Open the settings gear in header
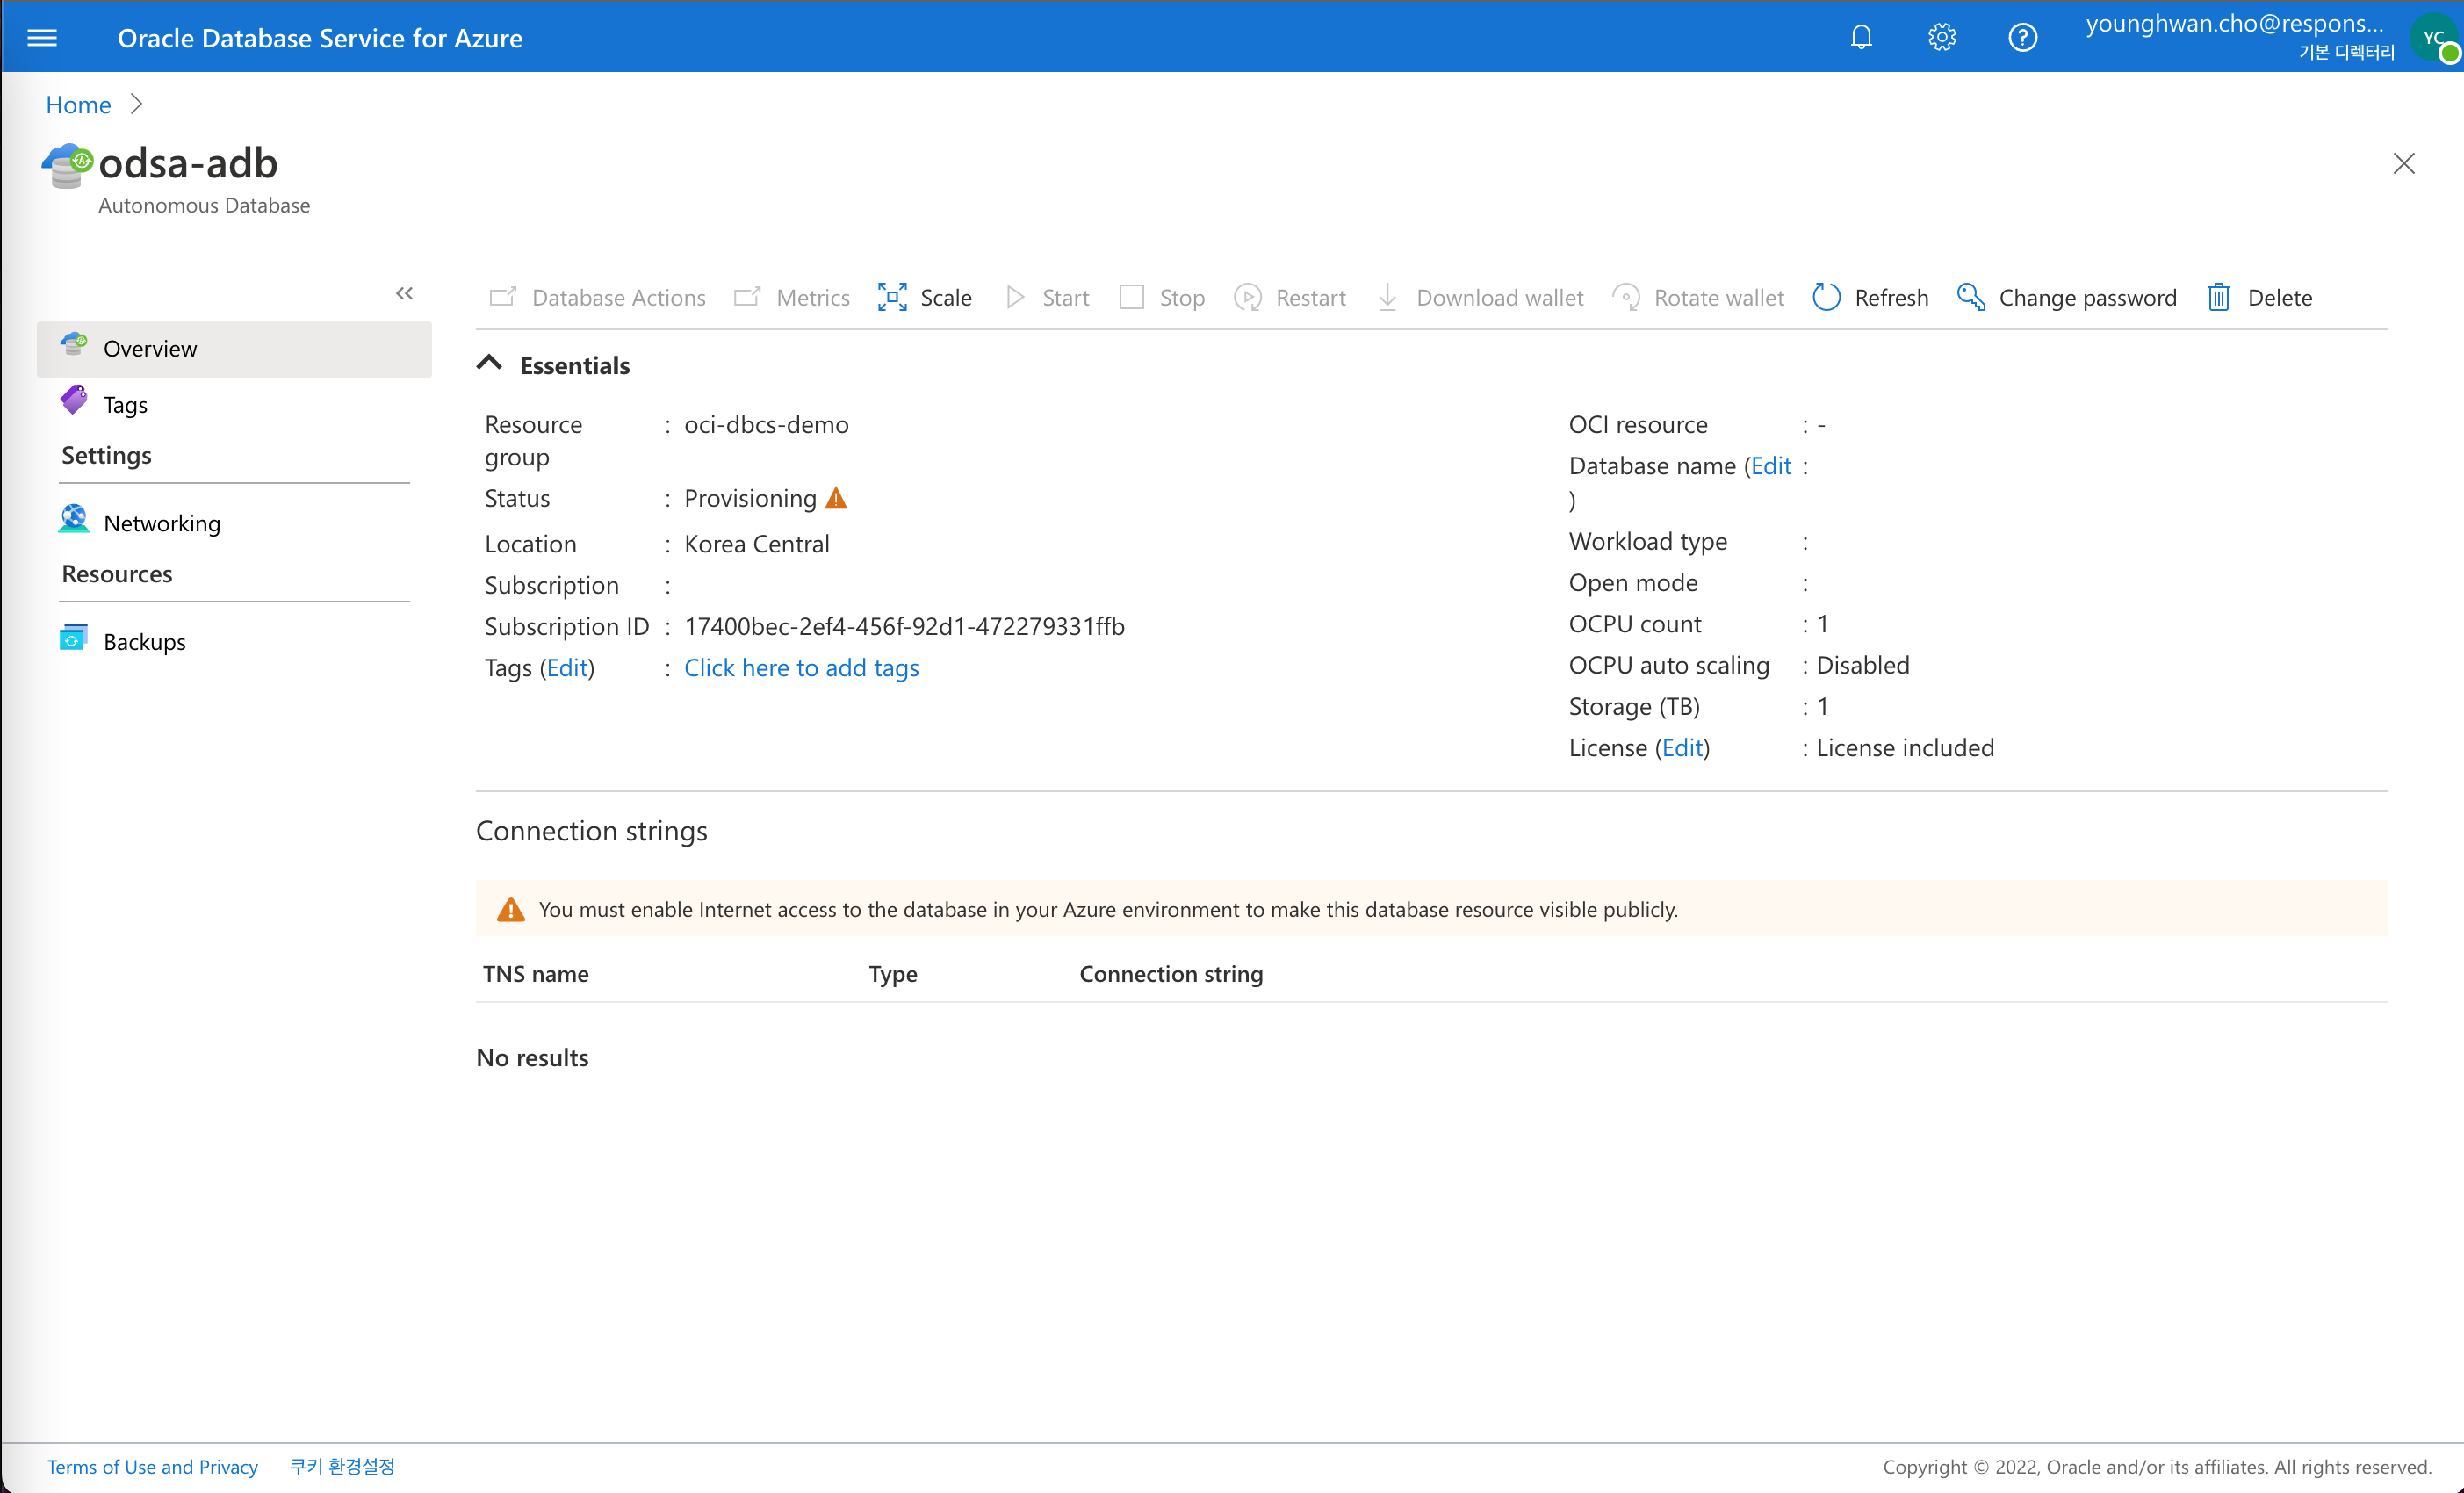Screen dimensions: 2464x1493 pyautogui.click(x=1942, y=38)
